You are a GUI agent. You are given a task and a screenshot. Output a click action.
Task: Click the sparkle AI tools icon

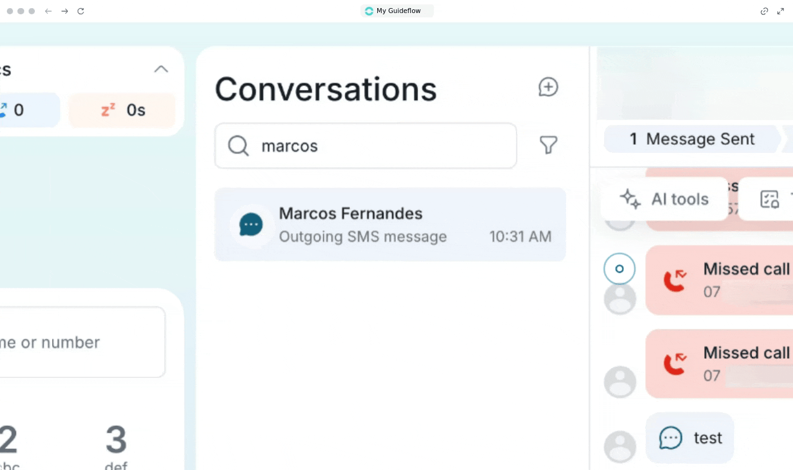point(630,199)
